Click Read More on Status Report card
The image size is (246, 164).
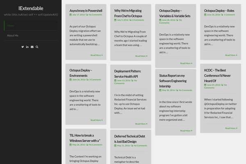click(186, 131)
